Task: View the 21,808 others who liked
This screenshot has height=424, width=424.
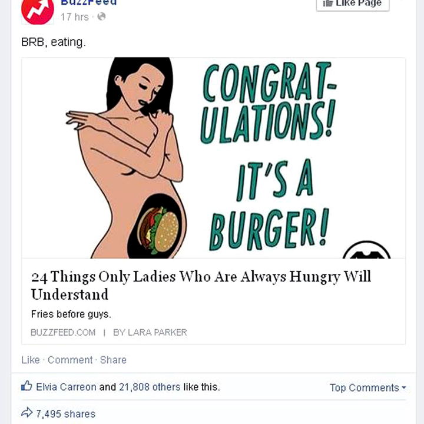Action: click(x=150, y=387)
